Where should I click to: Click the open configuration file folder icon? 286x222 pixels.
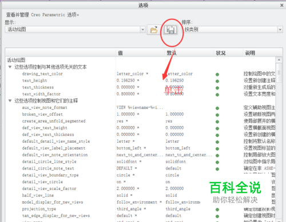tap(154, 30)
